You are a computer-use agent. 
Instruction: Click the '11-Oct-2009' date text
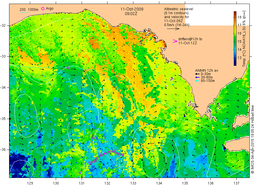click(132, 9)
